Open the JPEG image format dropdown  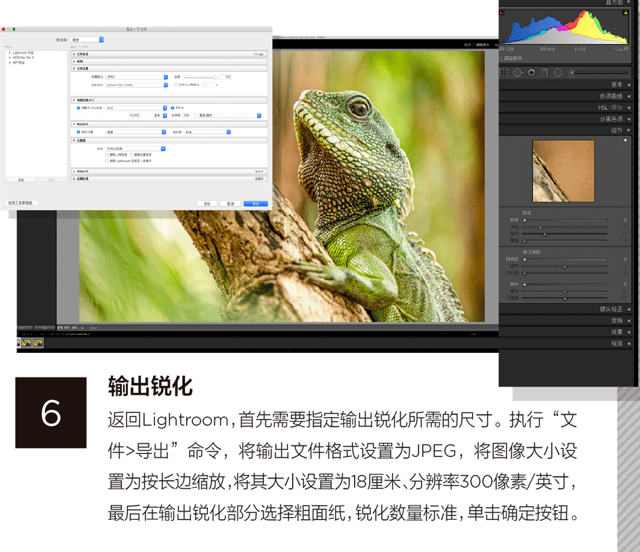(x=137, y=77)
